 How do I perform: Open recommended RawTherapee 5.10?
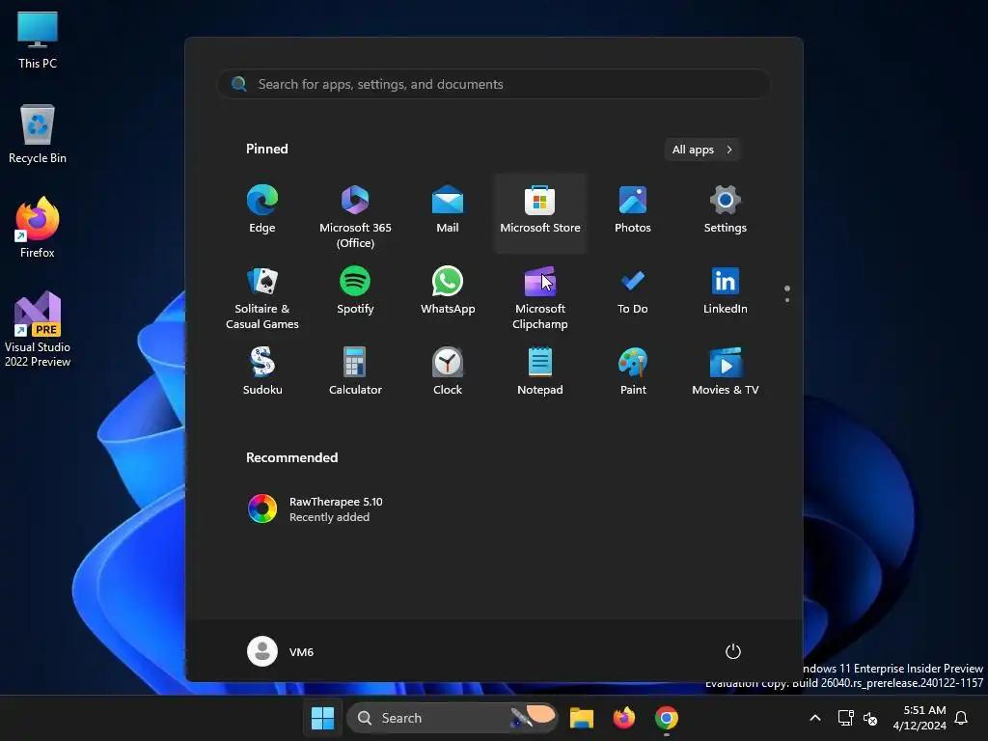tap(316, 509)
